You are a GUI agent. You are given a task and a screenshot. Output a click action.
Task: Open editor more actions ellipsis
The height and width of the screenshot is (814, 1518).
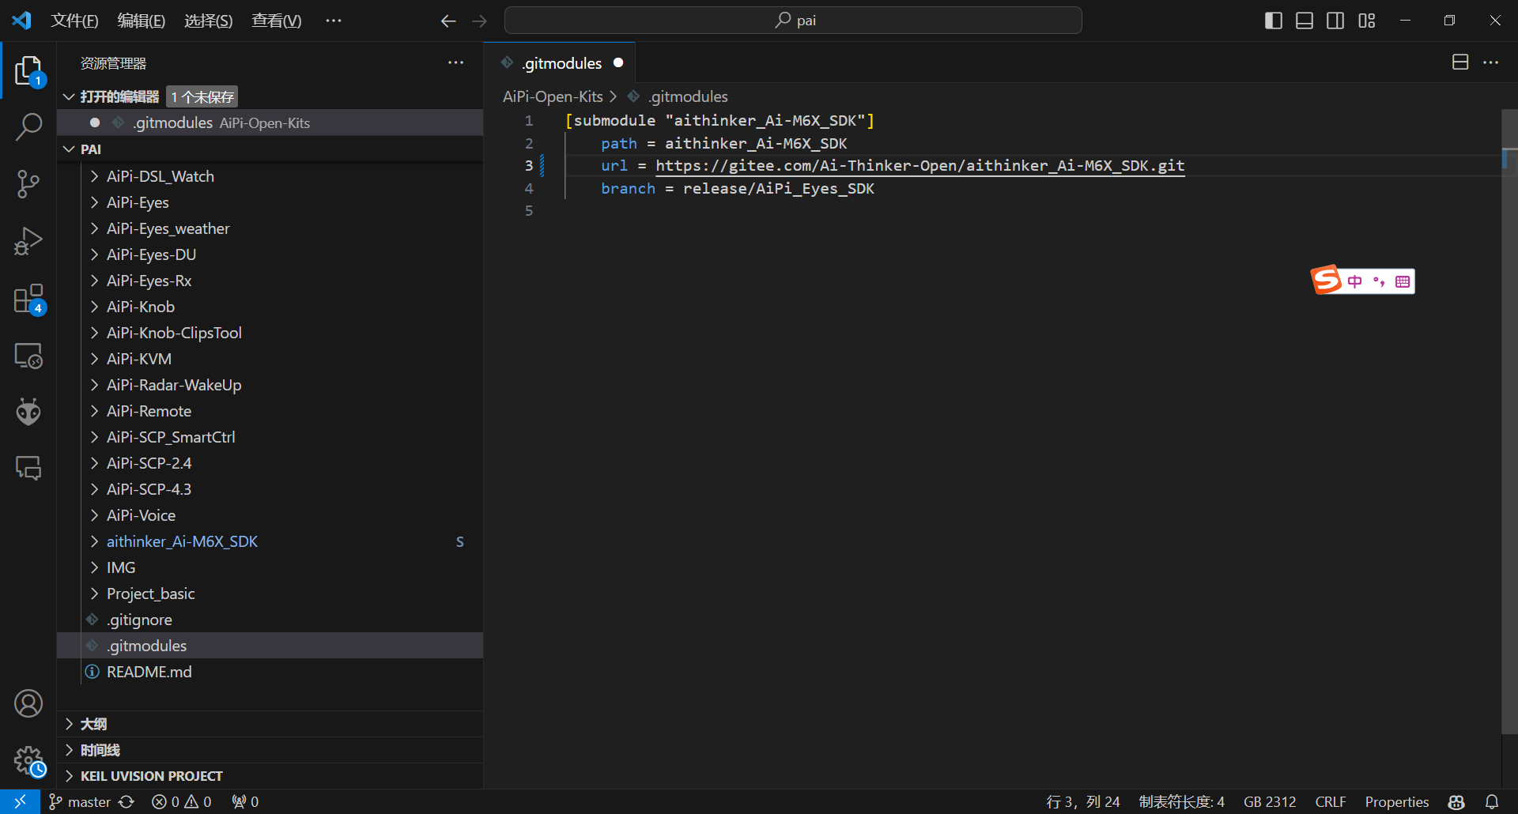point(1490,62)
